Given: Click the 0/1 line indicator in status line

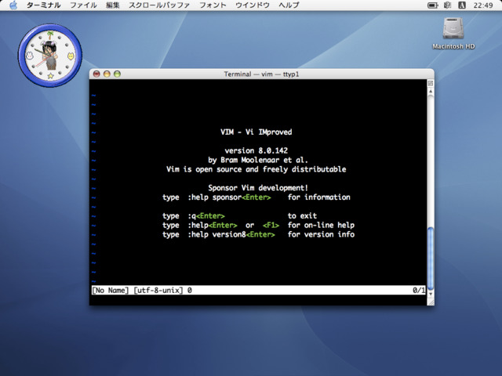Looking at the screenshot, I should [x=419, y=291].
